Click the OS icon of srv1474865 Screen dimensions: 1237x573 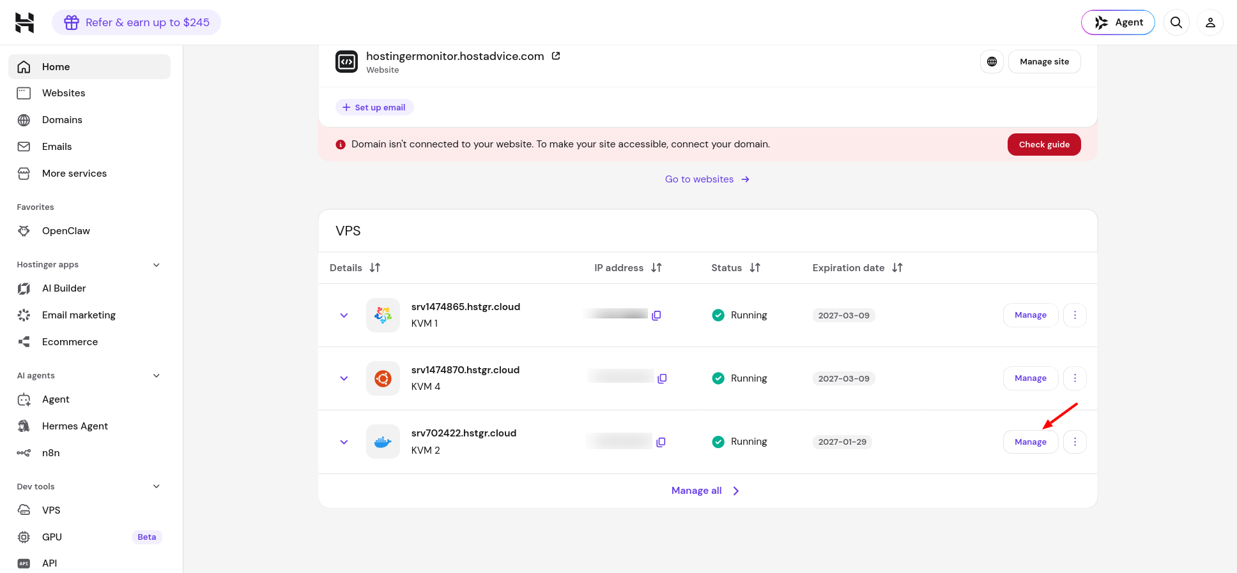383,315
